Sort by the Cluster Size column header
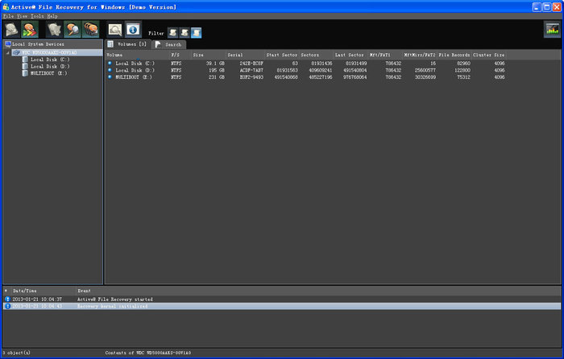564x359 pixels. [x=488, y=55]
